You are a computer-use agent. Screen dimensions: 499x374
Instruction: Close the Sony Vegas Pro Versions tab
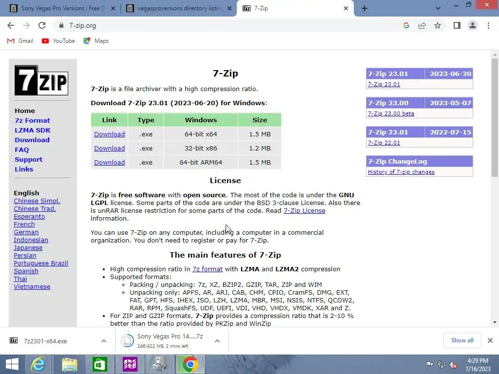113,8
